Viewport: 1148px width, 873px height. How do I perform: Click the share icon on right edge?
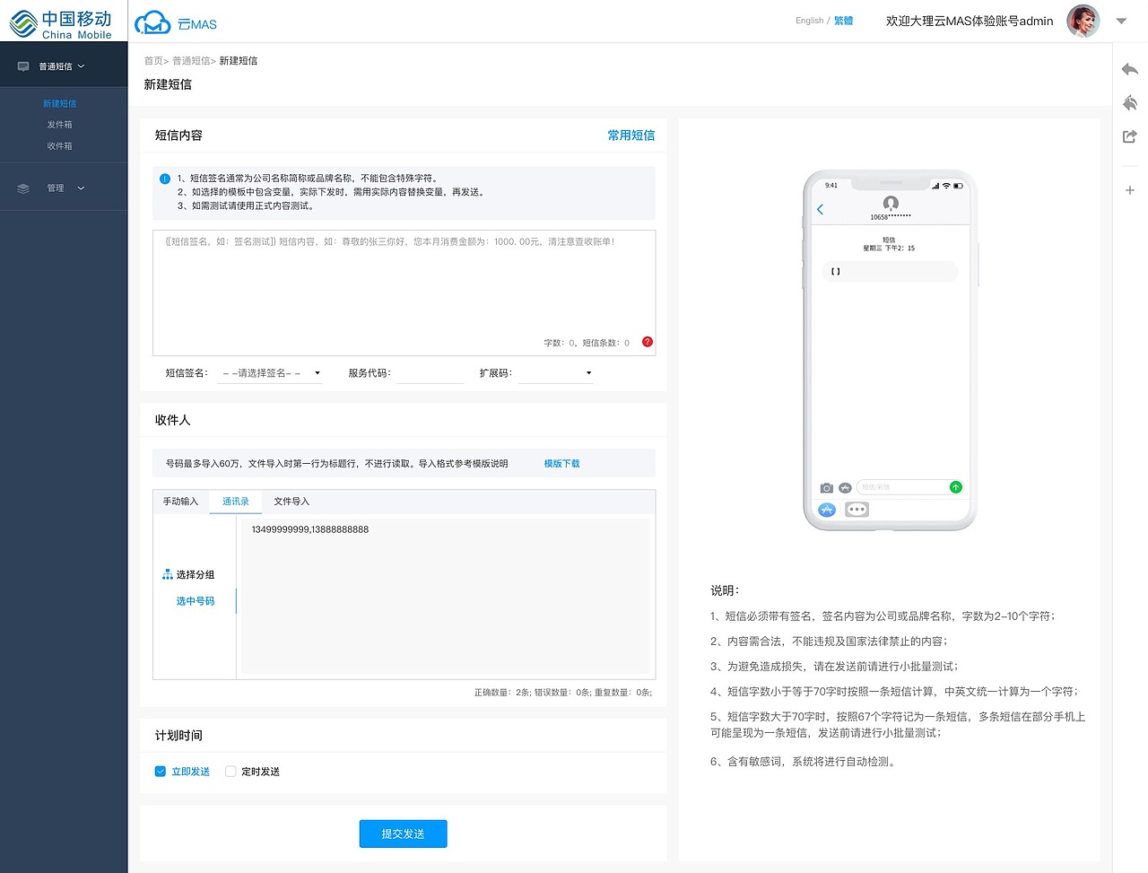point(1129,136)
